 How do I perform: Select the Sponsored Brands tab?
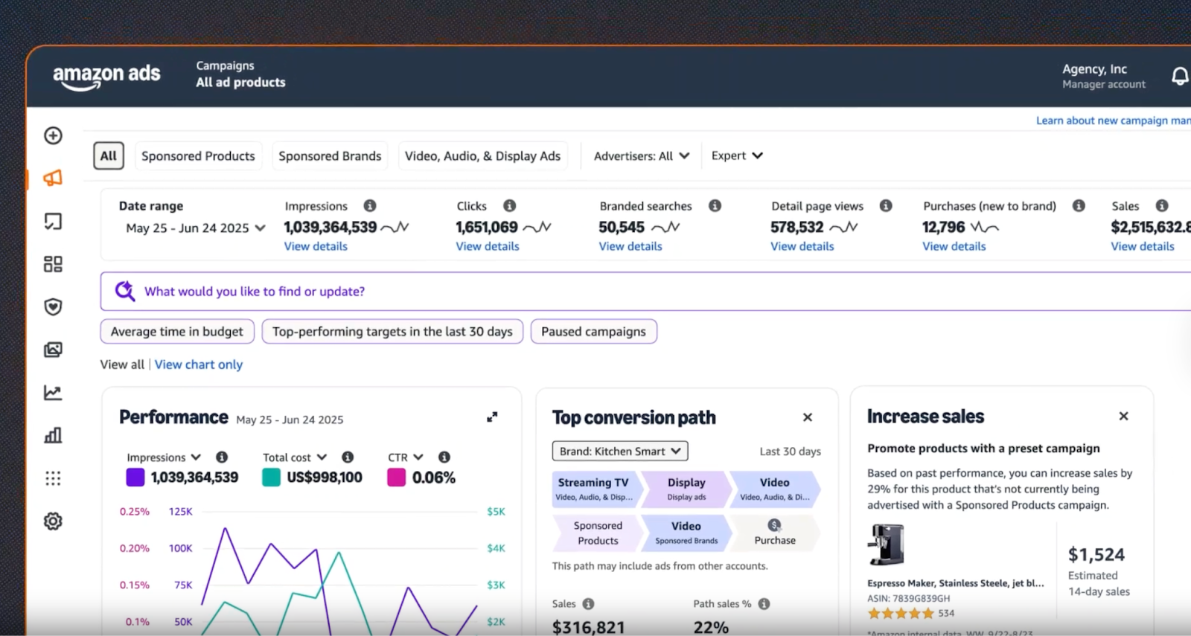pyautogui.click(x=330, y=156)
